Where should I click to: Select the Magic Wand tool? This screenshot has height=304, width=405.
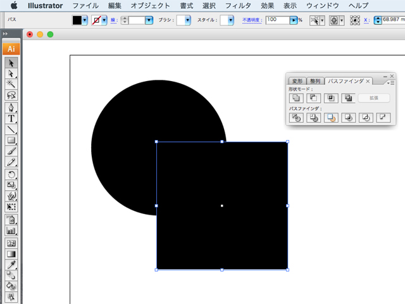click(11, 84)
